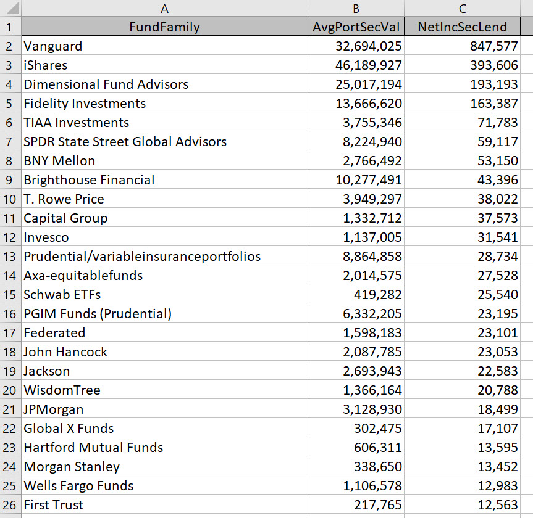The width and height of the screenshot is (533, 518).
Task: Click the AvgPortSecVal header cell
Action: pyautogui.click(x=356, y=27)
